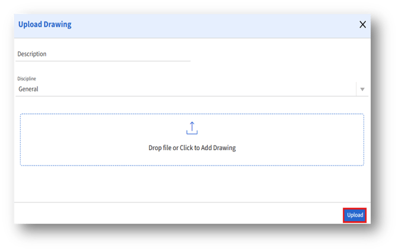Click the 'Description' placeholder text
The width and height of the screenshot is (398, 251).
point(32,54)
